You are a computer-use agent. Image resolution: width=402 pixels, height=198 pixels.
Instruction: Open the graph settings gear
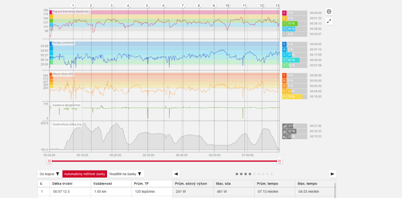(329, 12)
